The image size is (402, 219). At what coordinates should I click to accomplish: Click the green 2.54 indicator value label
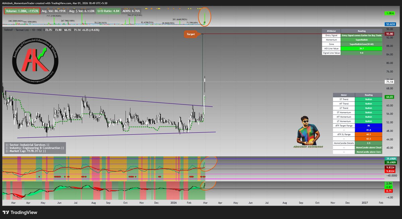(389, 184)
